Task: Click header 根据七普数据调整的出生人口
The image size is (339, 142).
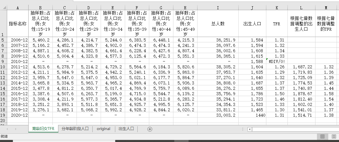Action: point(301,23)
